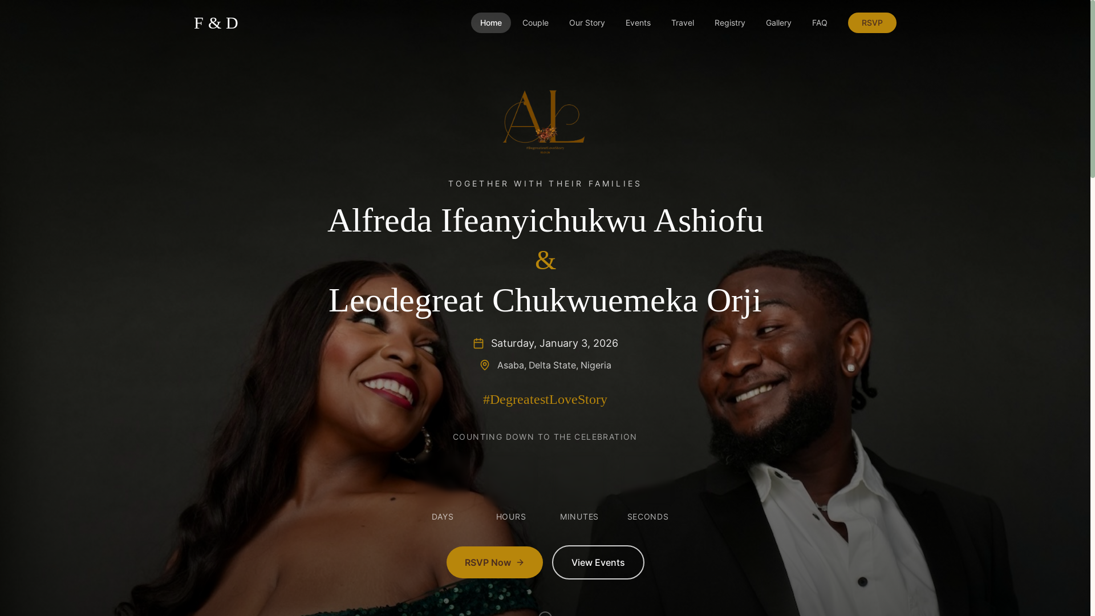This screenshot has height=616, width=1095.
Task: Click the #DegreatestLoveStory hashtag text
Action: coord(545,399)
